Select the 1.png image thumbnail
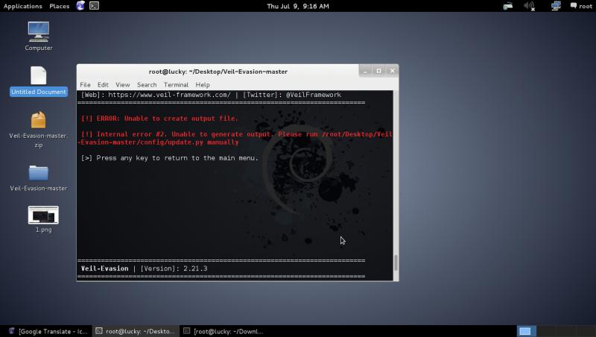The height and width of the screenshot is (337, 596). [x=43, y=215]
